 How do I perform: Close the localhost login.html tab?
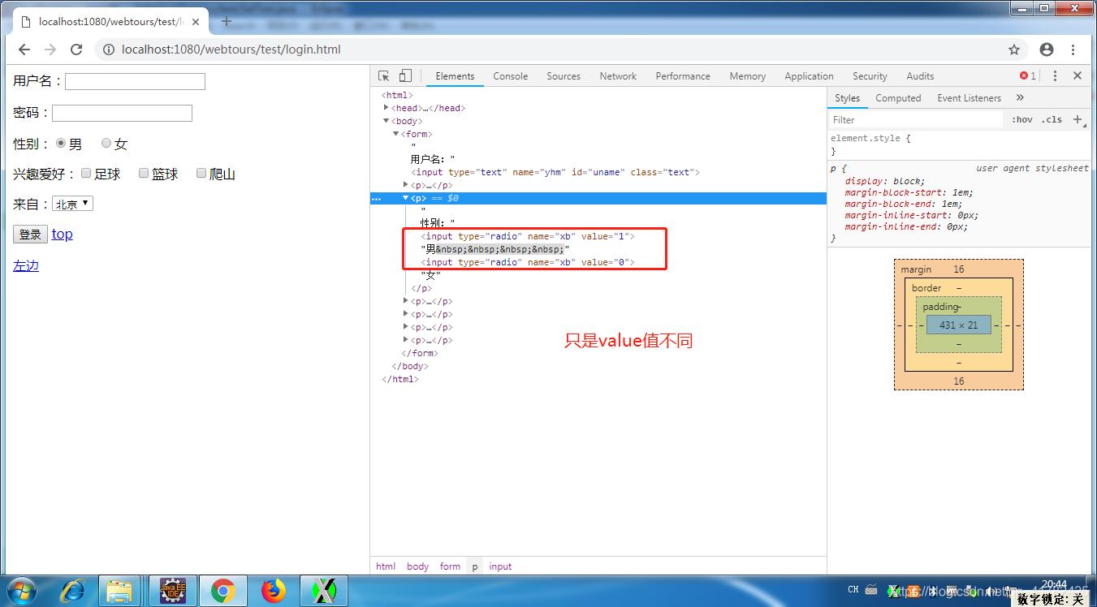(196, 22)
